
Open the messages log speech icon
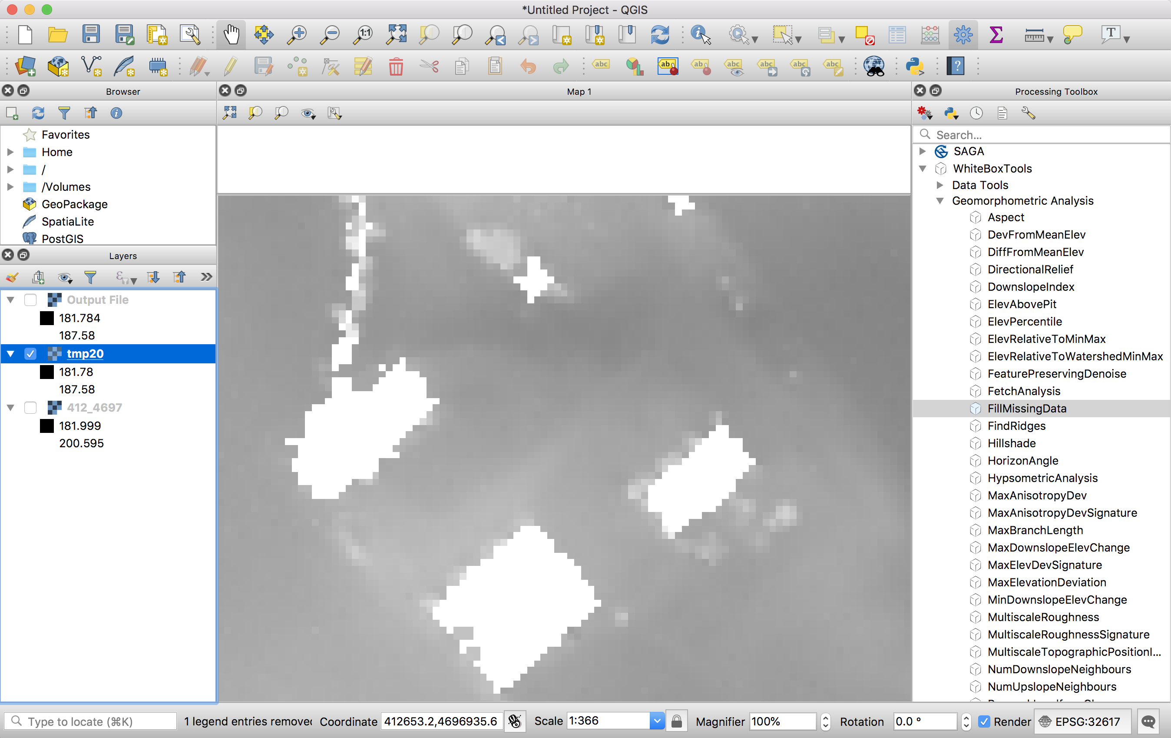click(x=1148, y=721)
